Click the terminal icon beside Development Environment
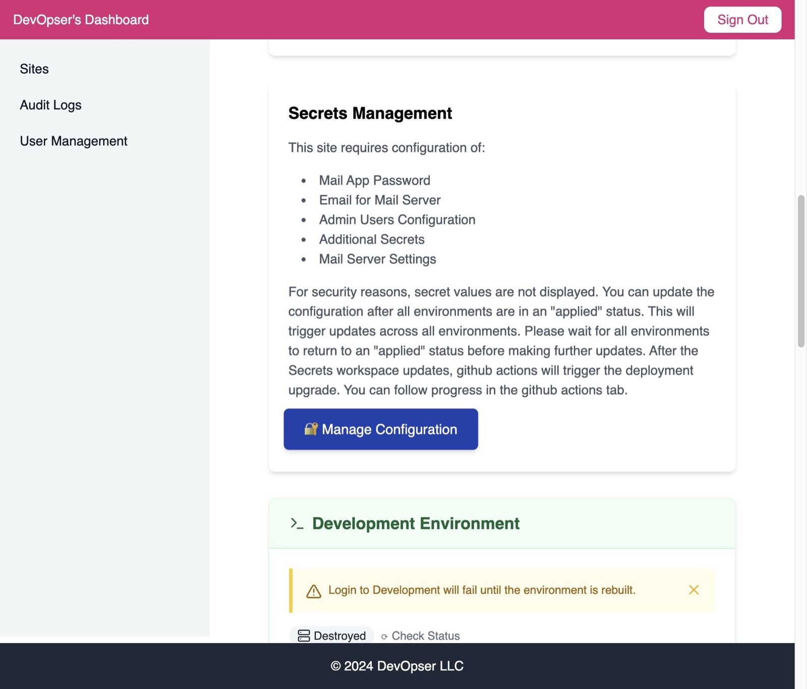The image size is (807, 689). tap(297, 524)
